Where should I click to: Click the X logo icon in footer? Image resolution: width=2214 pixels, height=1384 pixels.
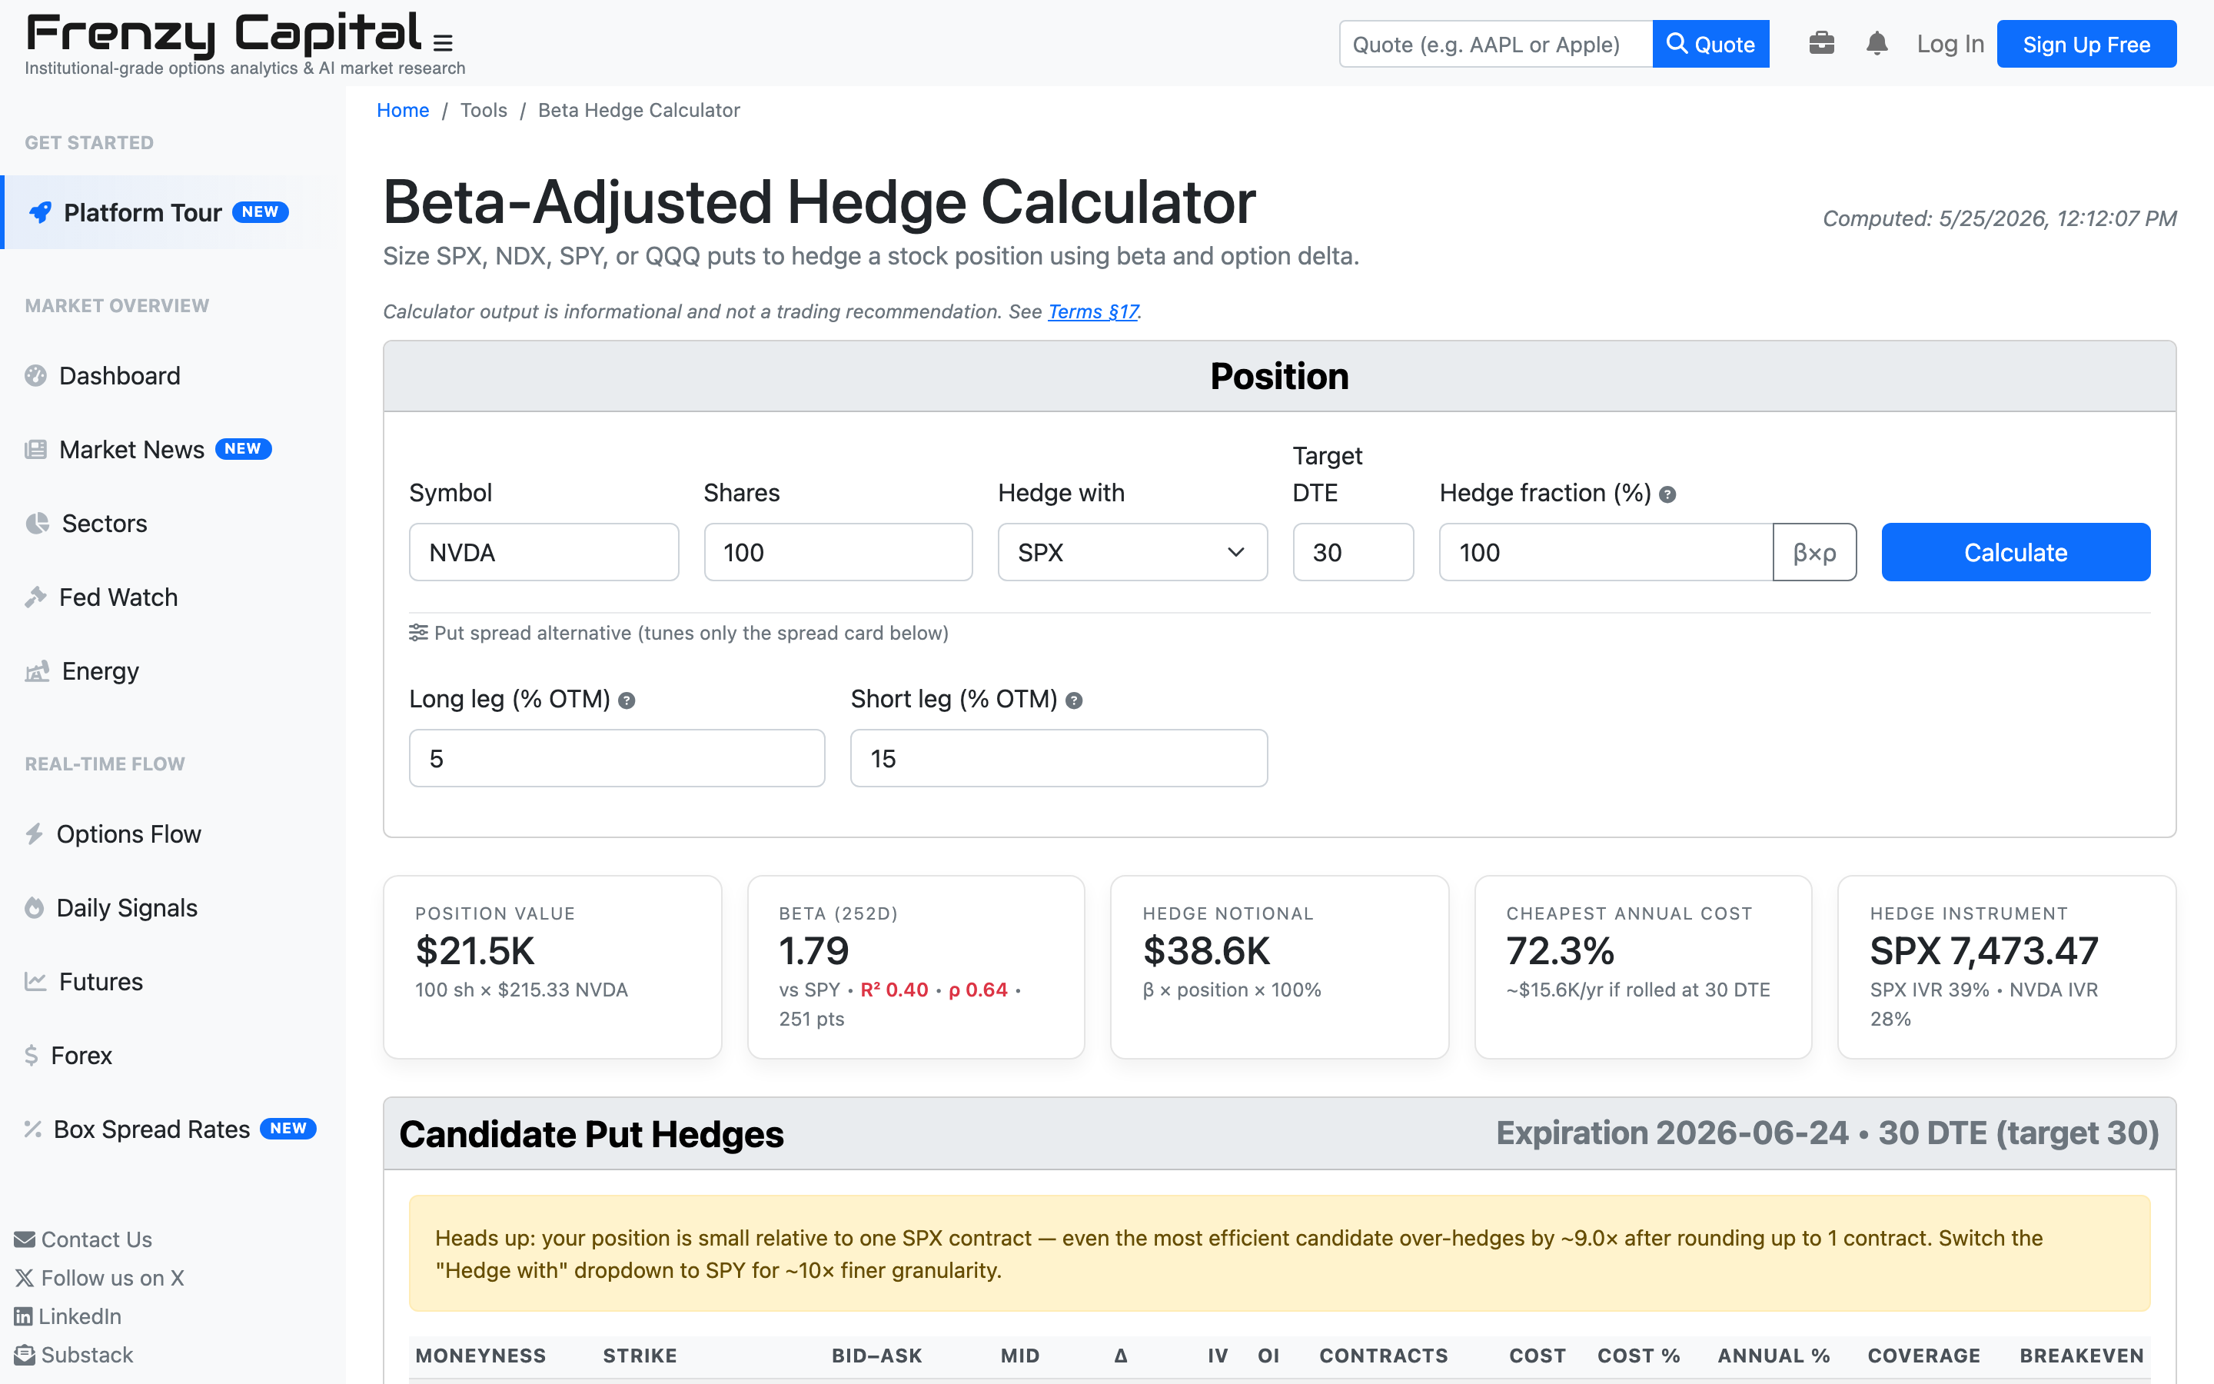click(x=25, y=1278)
